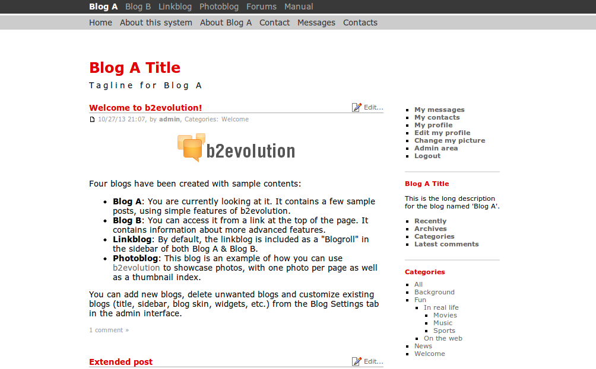The width and height of the screenshot is (596, 369).
Task: Go to the Admin area
Action: coord(436,148)
